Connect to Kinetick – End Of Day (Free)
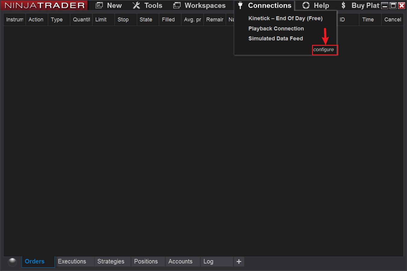This screenshot has width=407, height=271. 285,18
